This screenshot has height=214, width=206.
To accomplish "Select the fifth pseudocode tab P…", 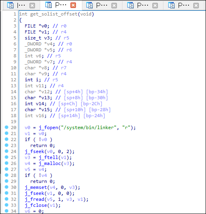I will click(184, 6).
